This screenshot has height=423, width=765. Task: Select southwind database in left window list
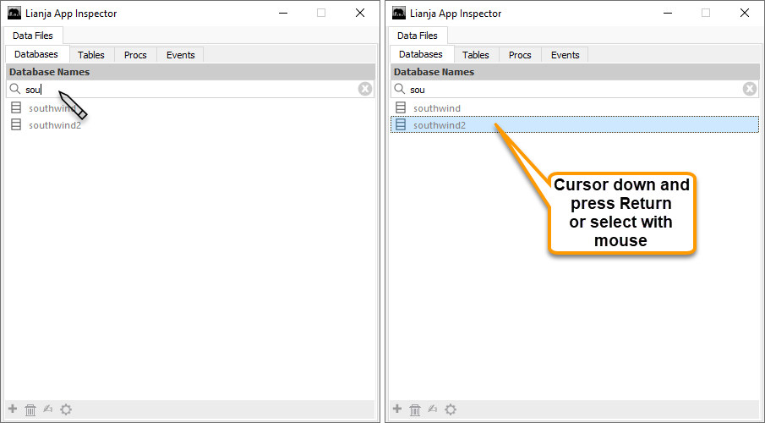[x=51, y=108]
